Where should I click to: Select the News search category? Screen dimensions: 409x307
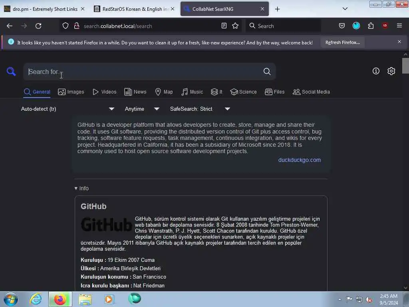tap(135, 92)
